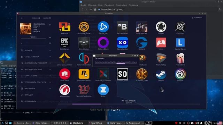Select the Anomaly_Zone launcher icon
Viewport: 223px width, 125px height.
(84, 27)
